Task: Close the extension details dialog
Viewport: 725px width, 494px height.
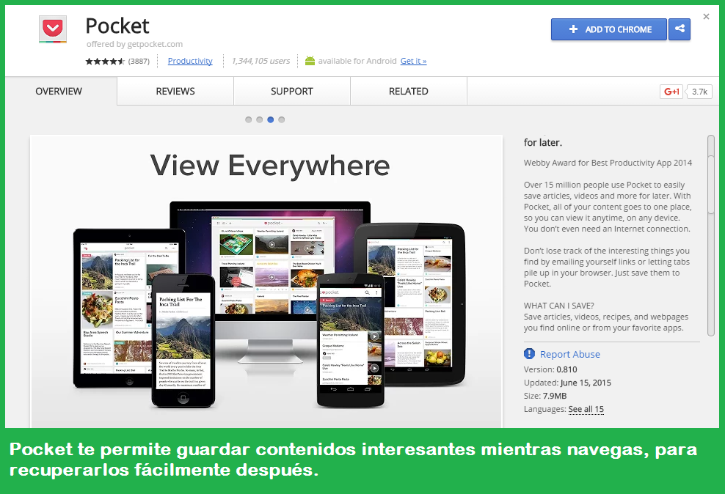Action: pyautogui.click(x=706, y=16)
